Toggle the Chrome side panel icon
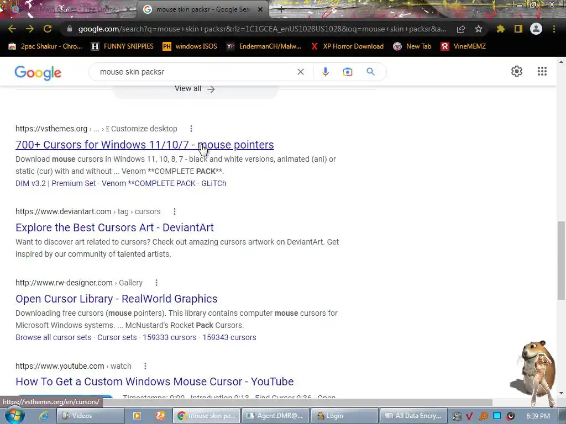 point(518,29)
